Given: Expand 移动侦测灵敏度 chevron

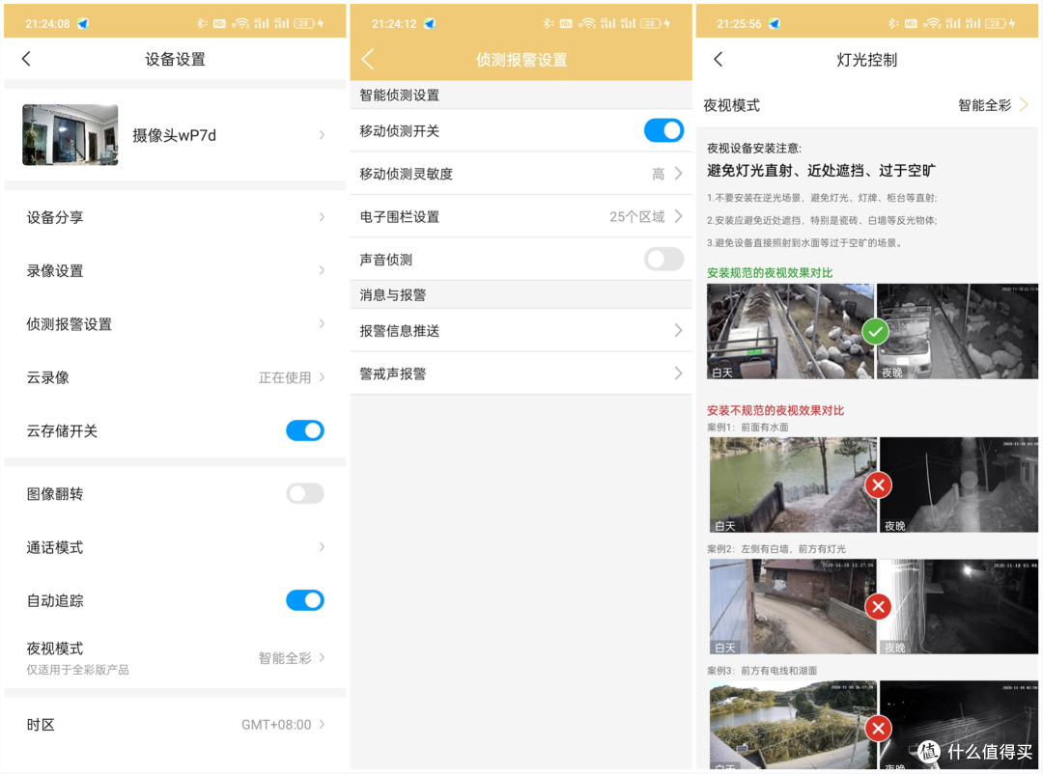Looking at the screenshot, I should (x=679, y=174).
